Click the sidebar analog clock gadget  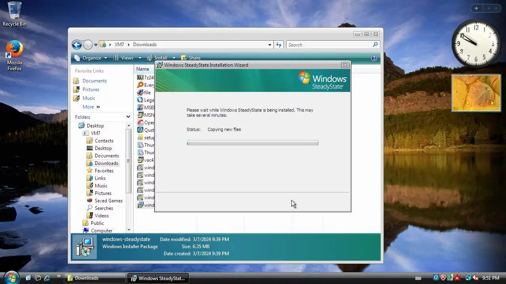[476, 44]
